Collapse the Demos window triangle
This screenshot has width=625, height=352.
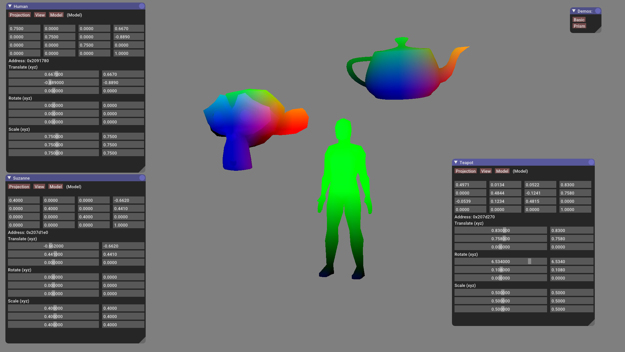tap(574, 11)
